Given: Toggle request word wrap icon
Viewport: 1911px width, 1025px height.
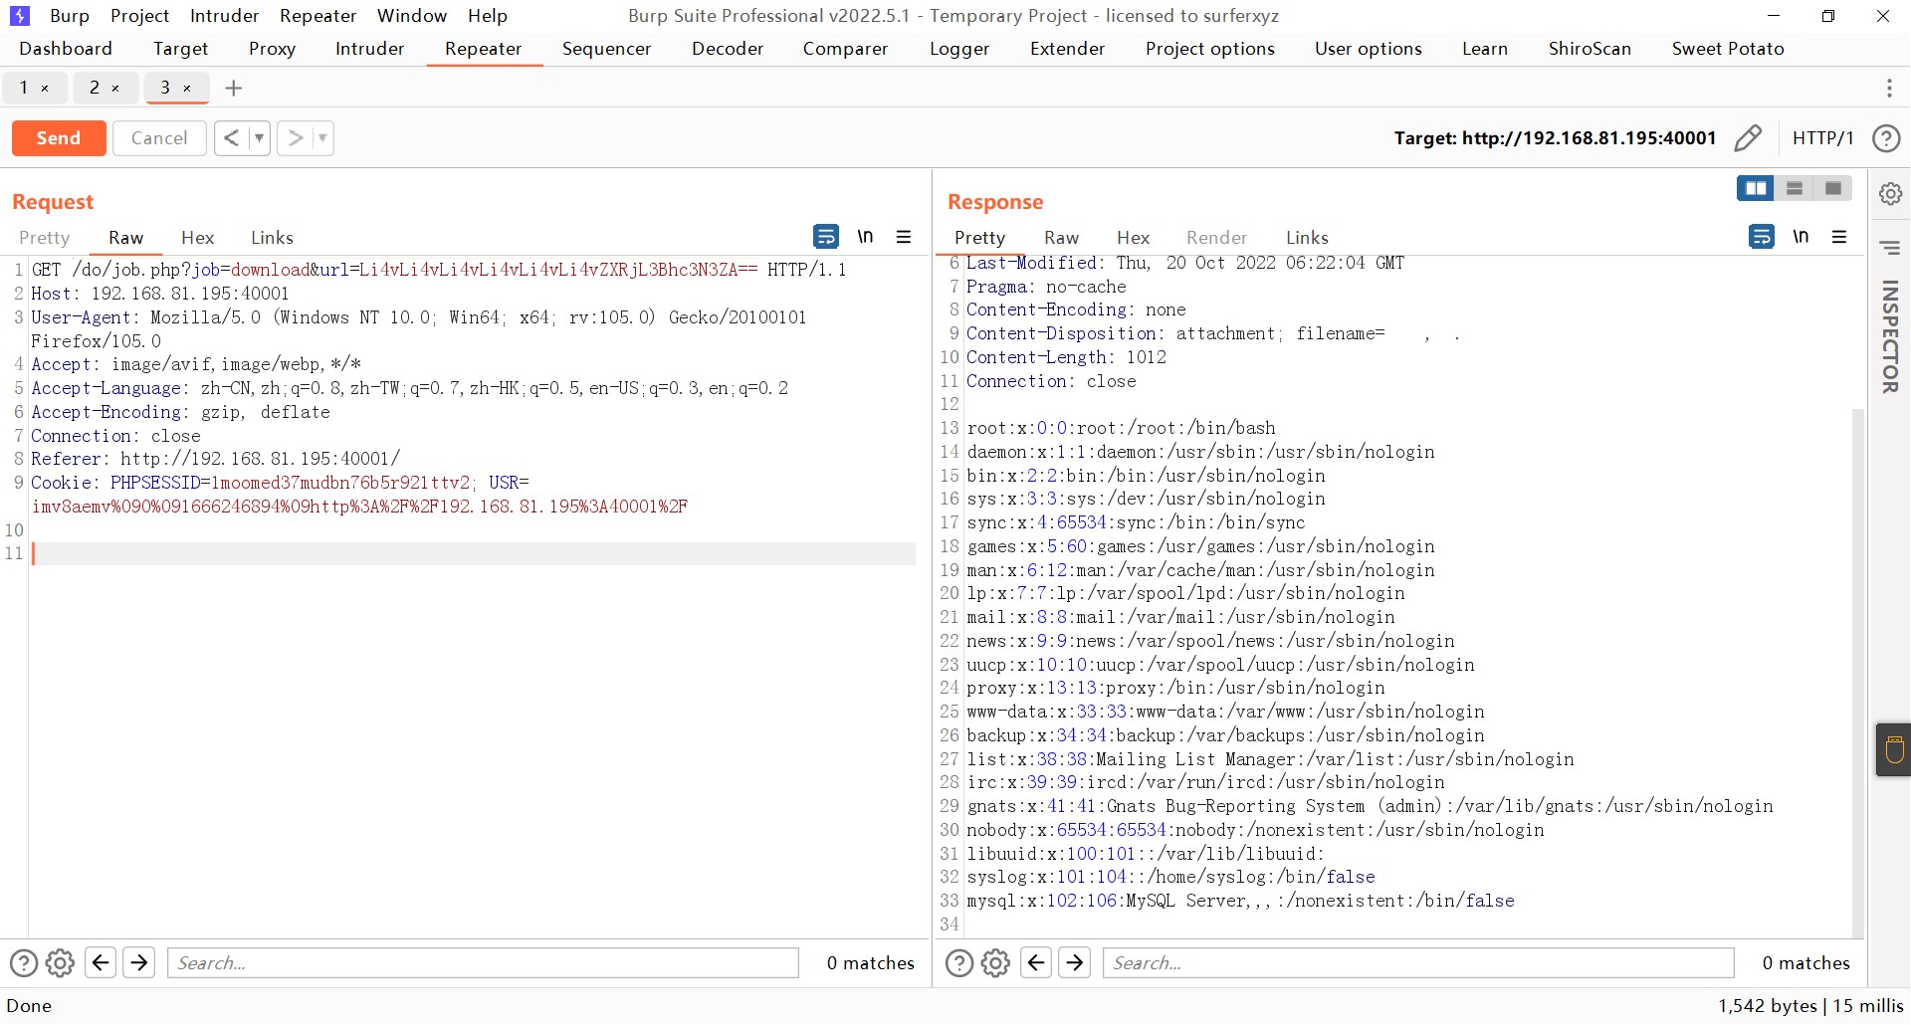Looking at the screenshot, I should [826, 236].
